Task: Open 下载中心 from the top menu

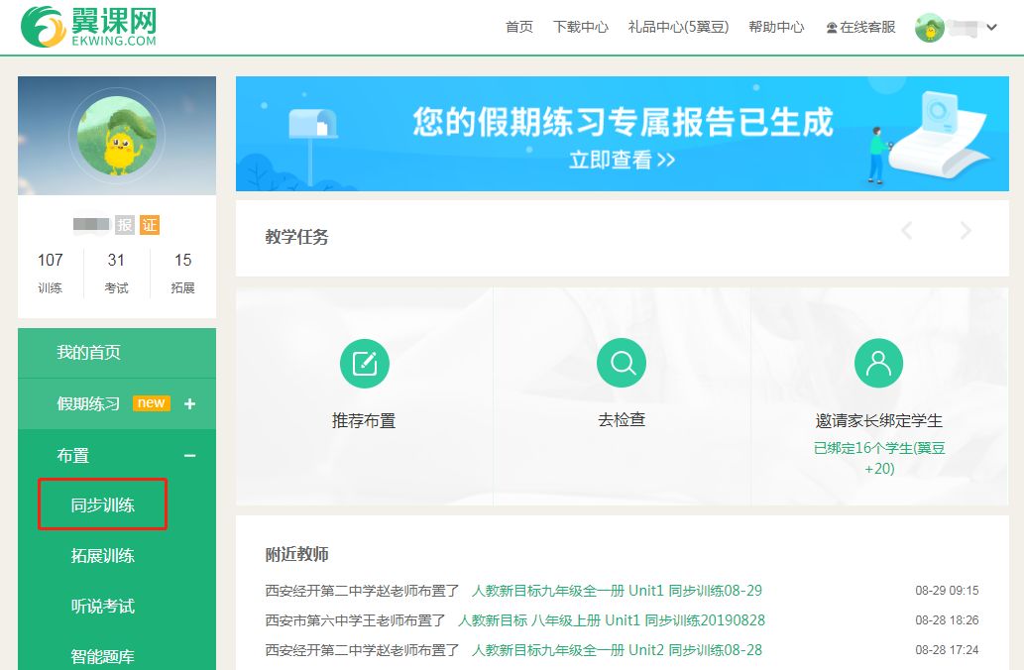Action: coord(580,27)
